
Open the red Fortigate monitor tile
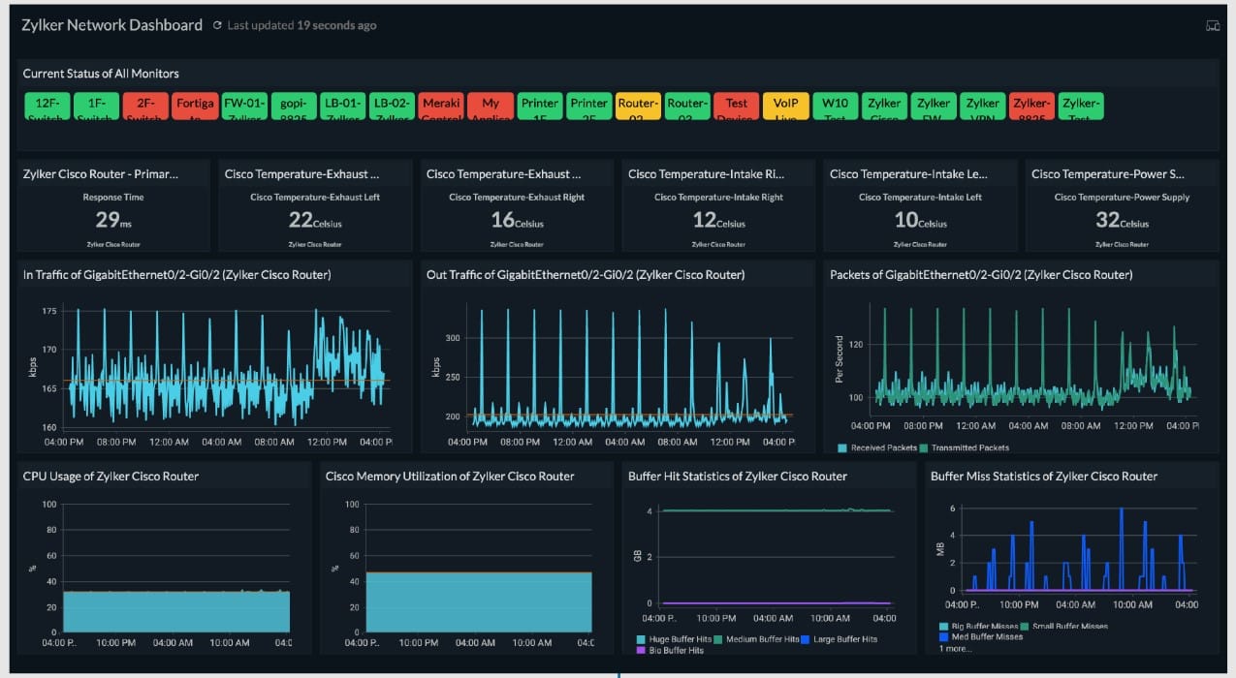[x=195, y=107]
